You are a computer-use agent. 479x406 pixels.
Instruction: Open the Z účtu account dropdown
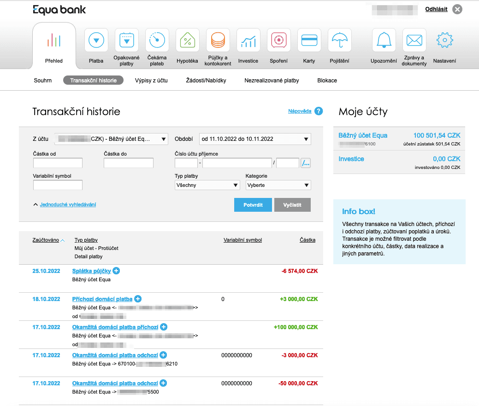(x=111, y=139)
